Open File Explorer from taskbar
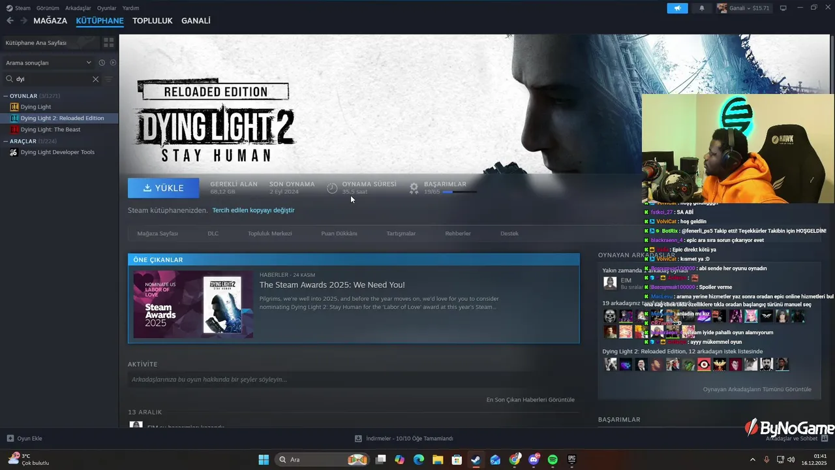The width and height of the screenshot is (835, 470). 438,460
